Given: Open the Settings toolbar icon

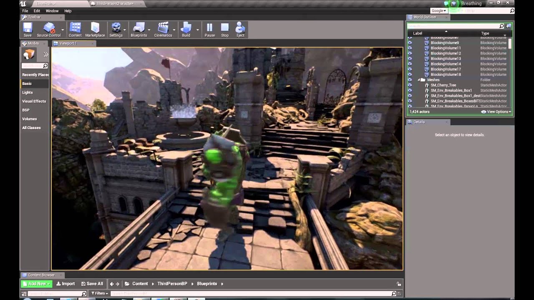Looking at the screenshot, I should pyautogui.click(x=116, y=30).
